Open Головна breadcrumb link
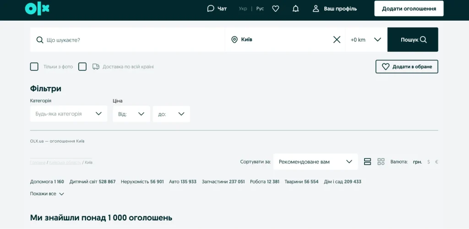 [x=38, y=162]
